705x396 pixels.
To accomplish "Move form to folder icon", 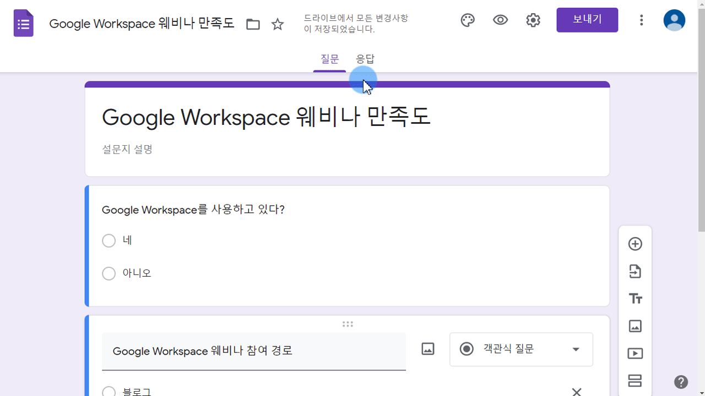I will click(x=253, y=24).
